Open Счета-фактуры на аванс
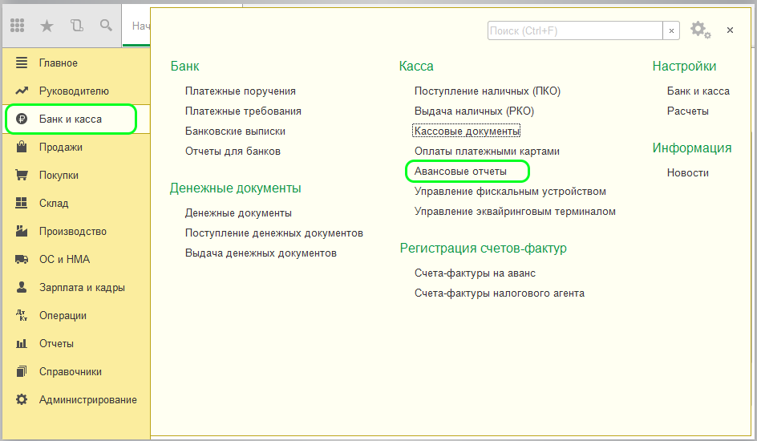The width and height of the screenshot is (757, 441). pyautogui.click(x=475, y=273)
